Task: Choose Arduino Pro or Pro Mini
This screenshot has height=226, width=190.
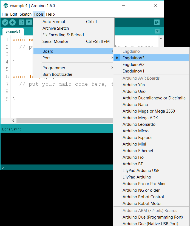Action: [x=151, y=184]
